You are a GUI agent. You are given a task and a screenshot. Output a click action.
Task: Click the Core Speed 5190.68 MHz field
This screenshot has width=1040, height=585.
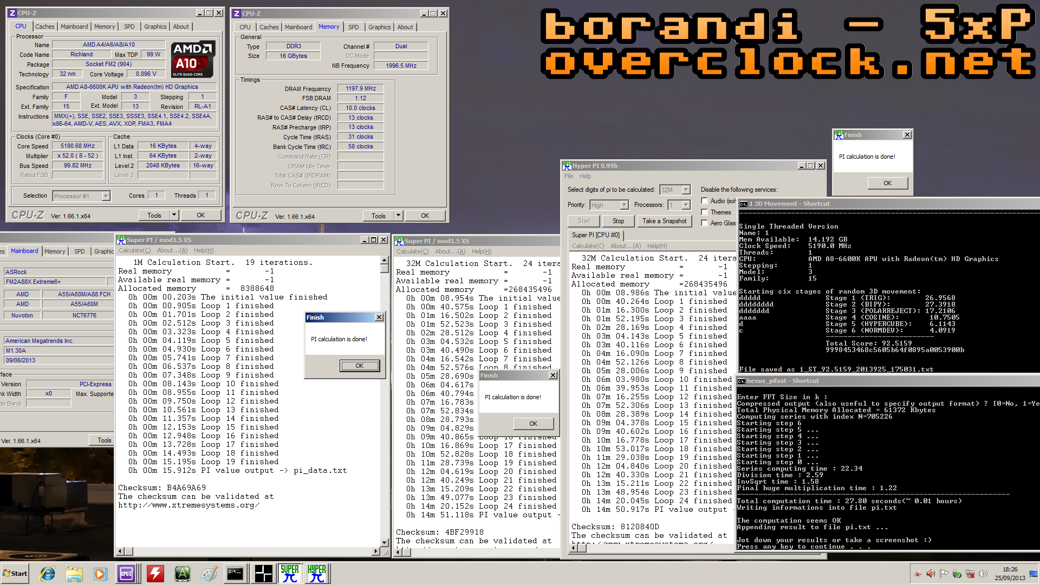click(x=77, y=146)
